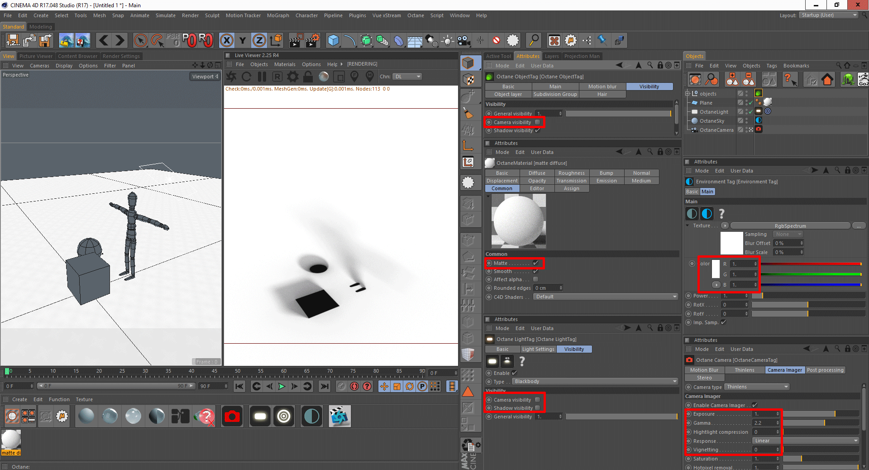Add a Cube primitive from the toolbar
Image resolution: width=869 pixels, height=470 pixels.
[x=334, y=41]
